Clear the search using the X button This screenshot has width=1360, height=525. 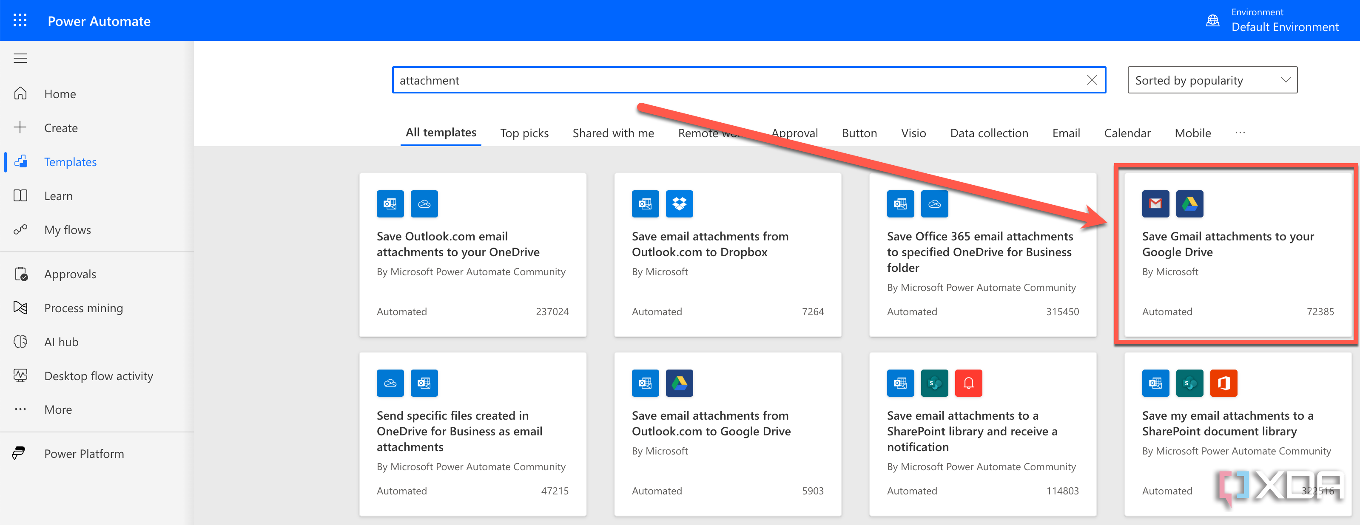(x=1092, y=79)
